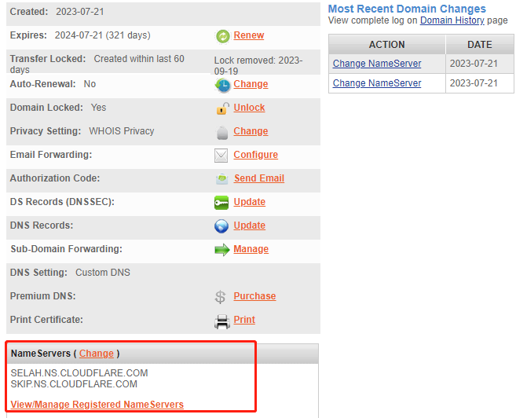Click the padlock icon beside Unlock
Screen dimensions: 516x418
(x=222, y=108)
